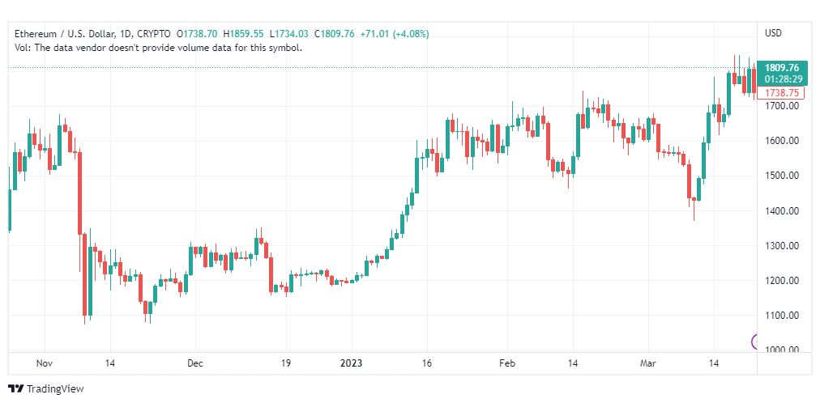Click the C1809.76 close value in header
Image resolution: width=820 pixels, height=403 pixels.
coord(333,34)
